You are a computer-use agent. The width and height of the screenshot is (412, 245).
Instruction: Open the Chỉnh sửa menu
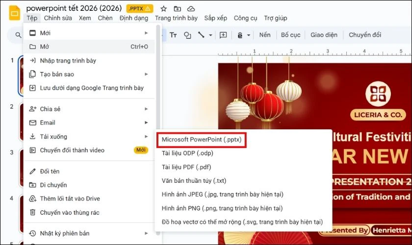click(58, 18)
